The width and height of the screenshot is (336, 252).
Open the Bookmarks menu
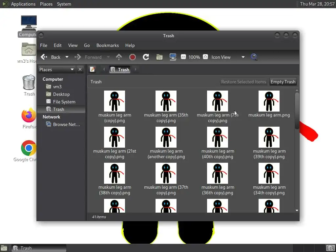coord(108,45)
